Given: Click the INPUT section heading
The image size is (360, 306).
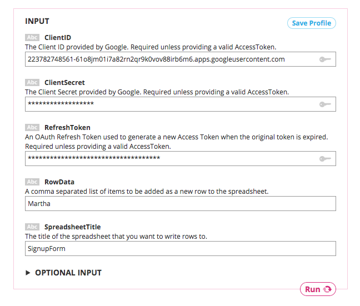Looking at the screenshot, I should tap(38, 21).
